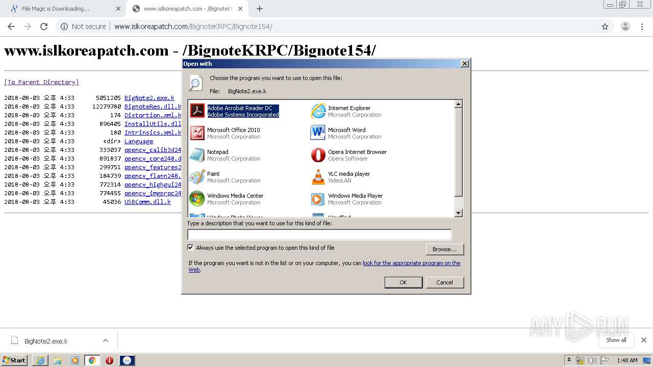
Task: View site info for Not secure
Action: 84,27
